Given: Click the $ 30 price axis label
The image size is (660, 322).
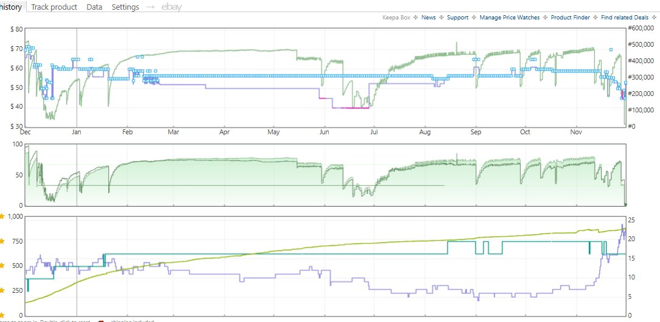Looking at the screenshot, I should coord(17,126).
